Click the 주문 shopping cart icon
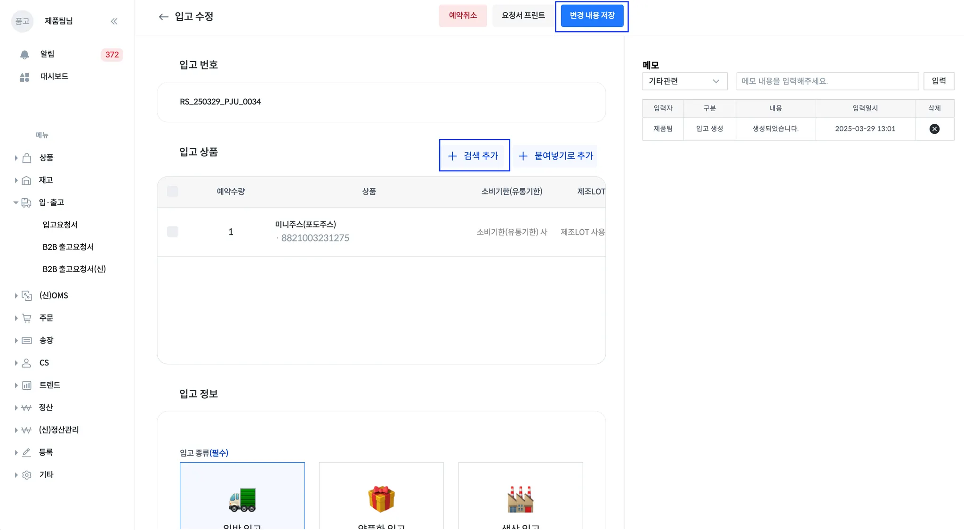 (x=27, y=318)
